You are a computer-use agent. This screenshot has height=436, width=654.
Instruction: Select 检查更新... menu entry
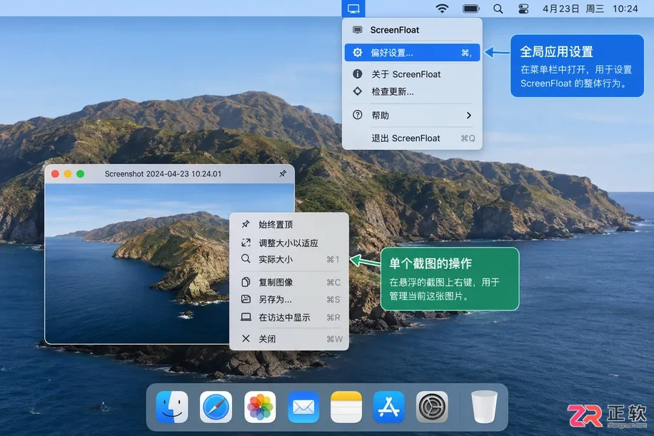(x=412, y=92)
